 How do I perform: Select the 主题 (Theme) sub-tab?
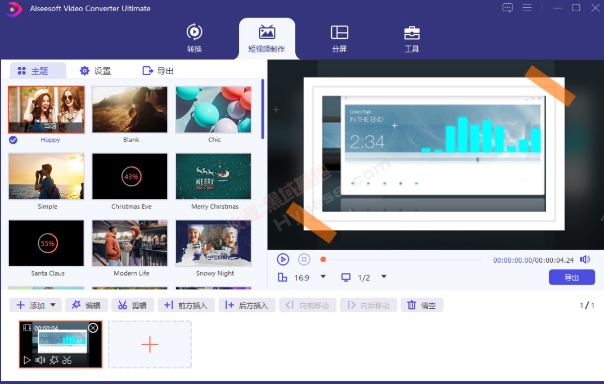point(38,71)
